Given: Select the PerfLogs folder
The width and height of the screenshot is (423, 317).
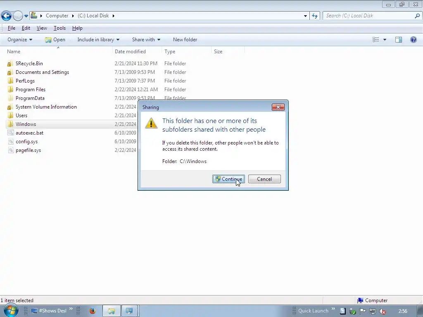Looking at the screenshot, I should click(25, 81).
